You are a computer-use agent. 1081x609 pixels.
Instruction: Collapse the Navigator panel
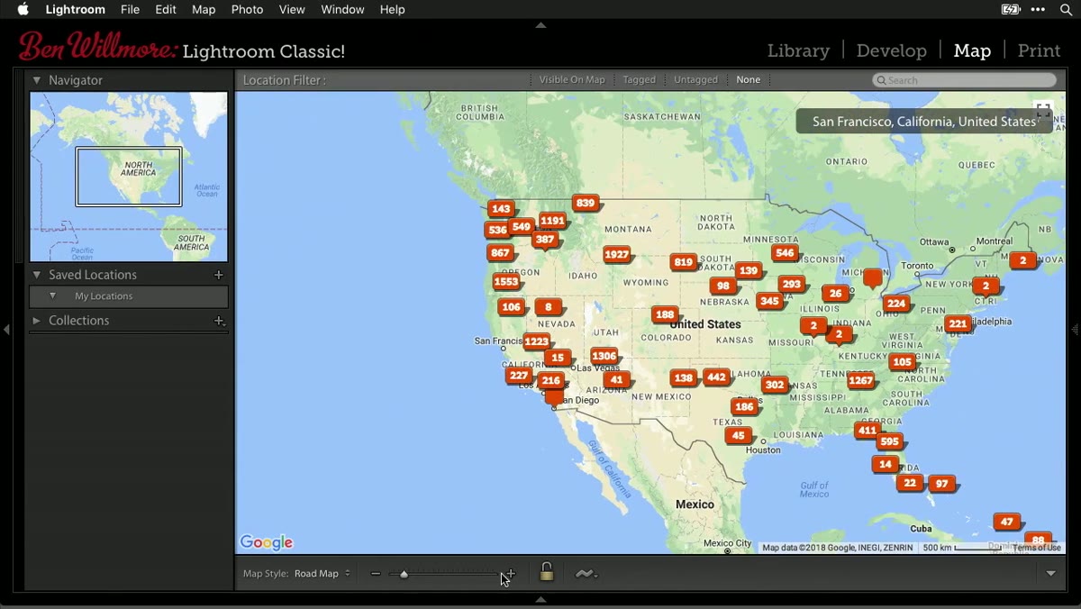[x=37, y=80]
